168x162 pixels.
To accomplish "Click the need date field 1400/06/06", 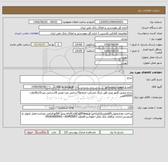I will pos(38,87).
